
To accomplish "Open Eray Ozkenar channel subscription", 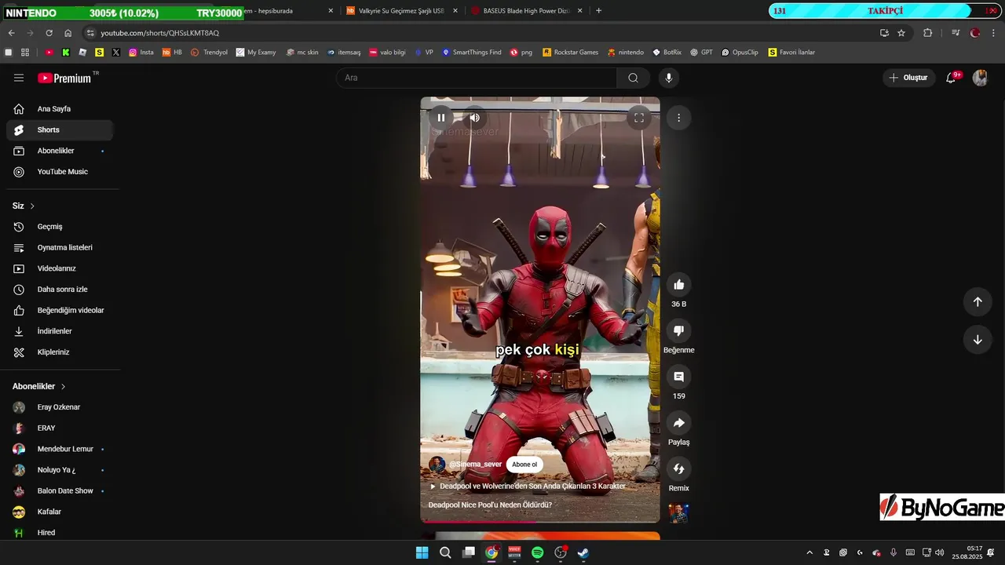I will pos(60,407).
